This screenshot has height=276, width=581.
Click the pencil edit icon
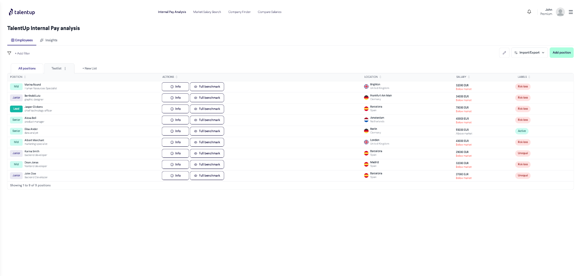point(504,53)
